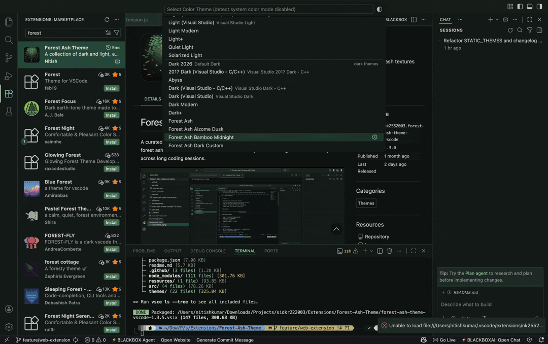The width and height of the screenshot is (548, 344).
Task: Click Go Live in status bar
Action: [444, 340]
